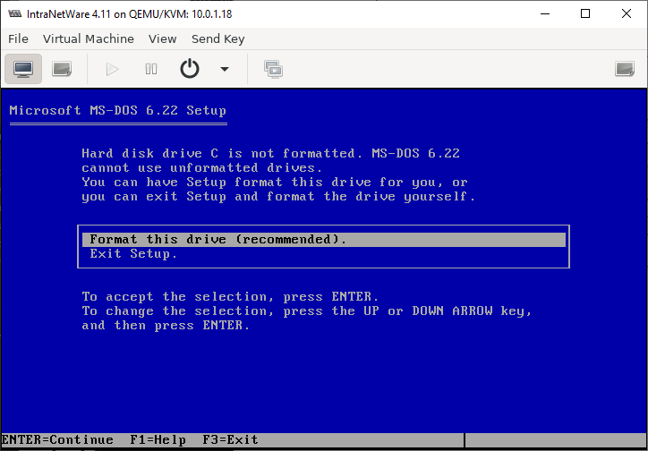
Task: Close the IntraNetWare VM window
Action: tap(627, 13)
